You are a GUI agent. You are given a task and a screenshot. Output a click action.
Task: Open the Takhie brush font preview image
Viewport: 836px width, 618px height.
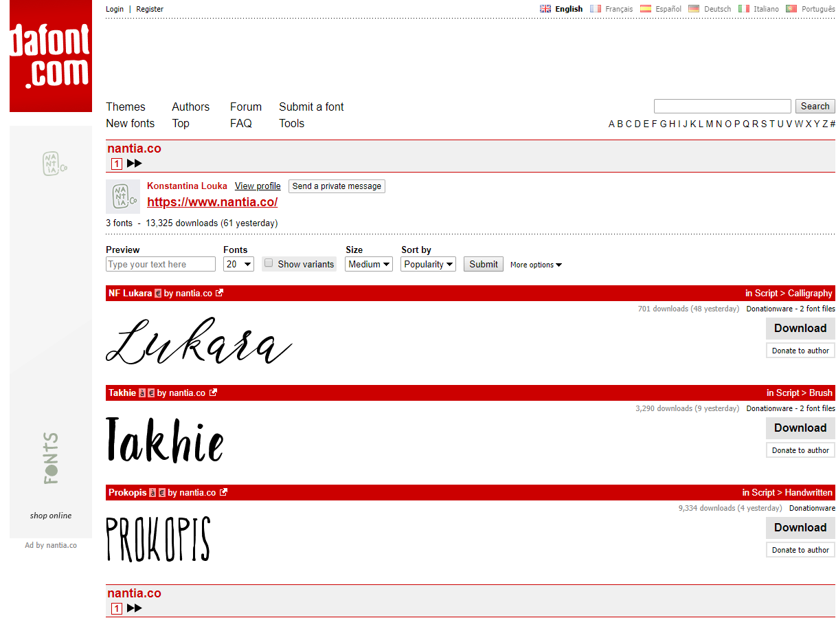[165, 440]
